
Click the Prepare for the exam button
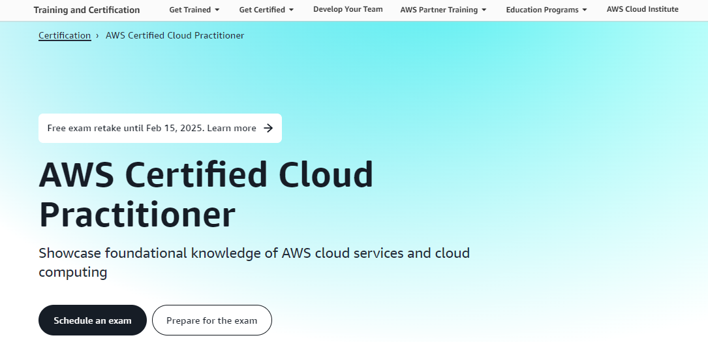(212, 320)
